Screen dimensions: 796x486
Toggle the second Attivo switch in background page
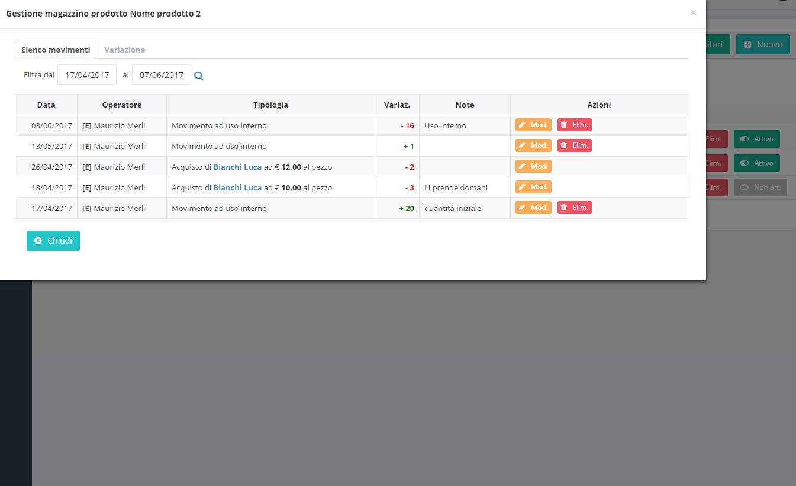757,163
